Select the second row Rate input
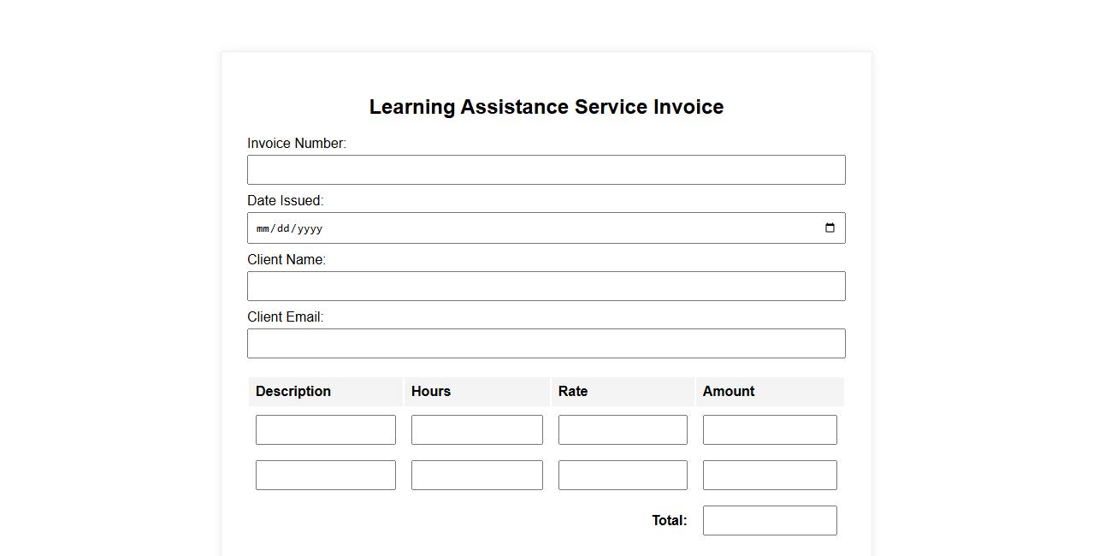The image size is (1093, 556). 622,476
